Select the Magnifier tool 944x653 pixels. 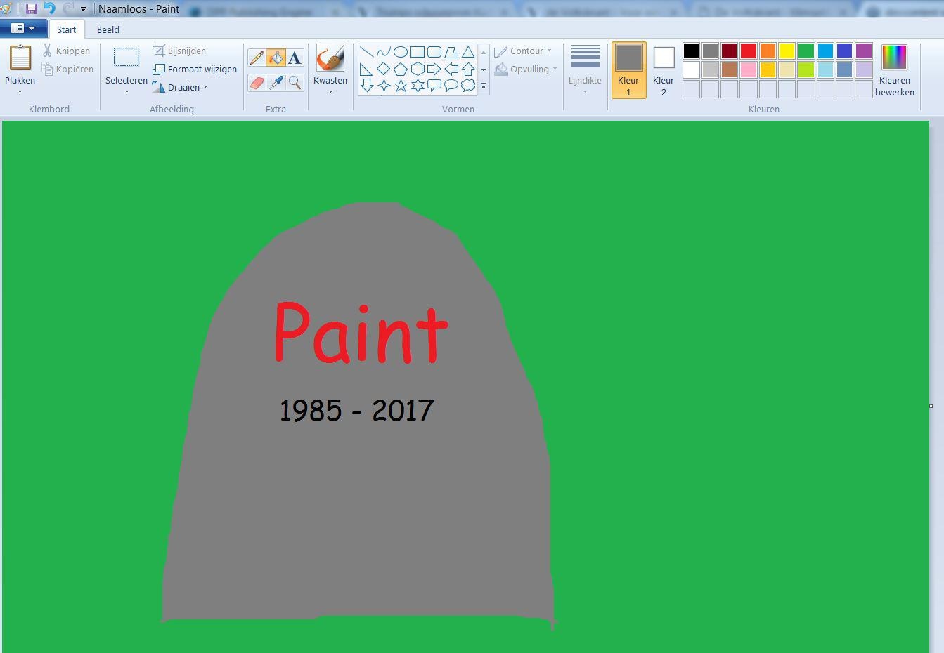click(x=295, y=83)
